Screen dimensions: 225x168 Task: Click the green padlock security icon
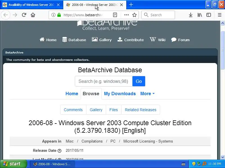click(x=59, y=15)
